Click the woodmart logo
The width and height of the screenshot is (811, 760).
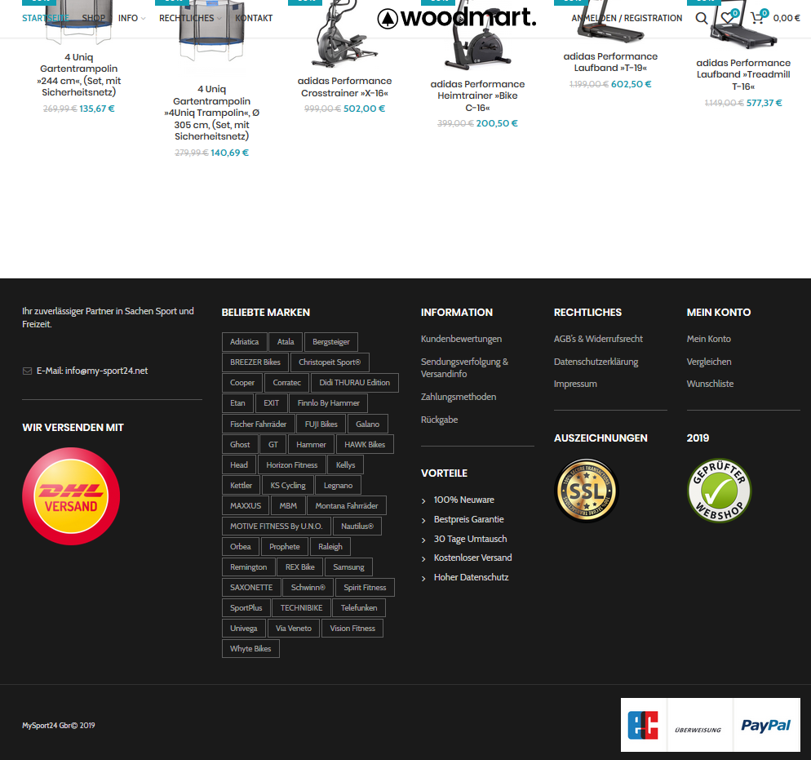tap(457, 18)
